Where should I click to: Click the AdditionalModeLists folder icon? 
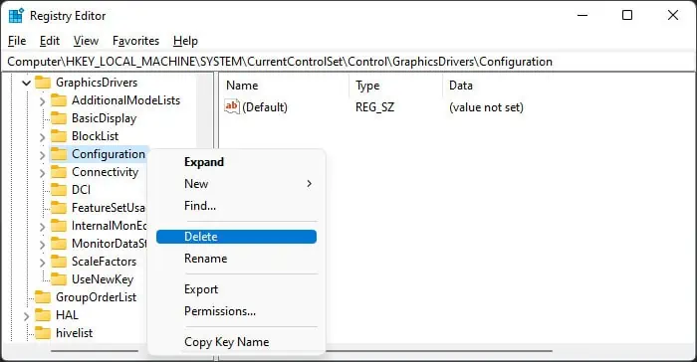click(59, 100)
